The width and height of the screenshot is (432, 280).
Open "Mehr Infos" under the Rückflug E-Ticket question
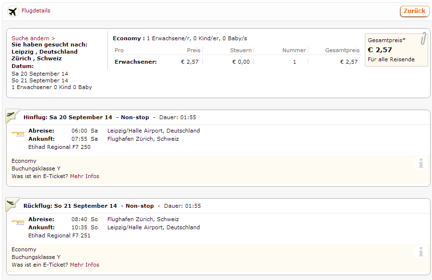click(84, 265)
